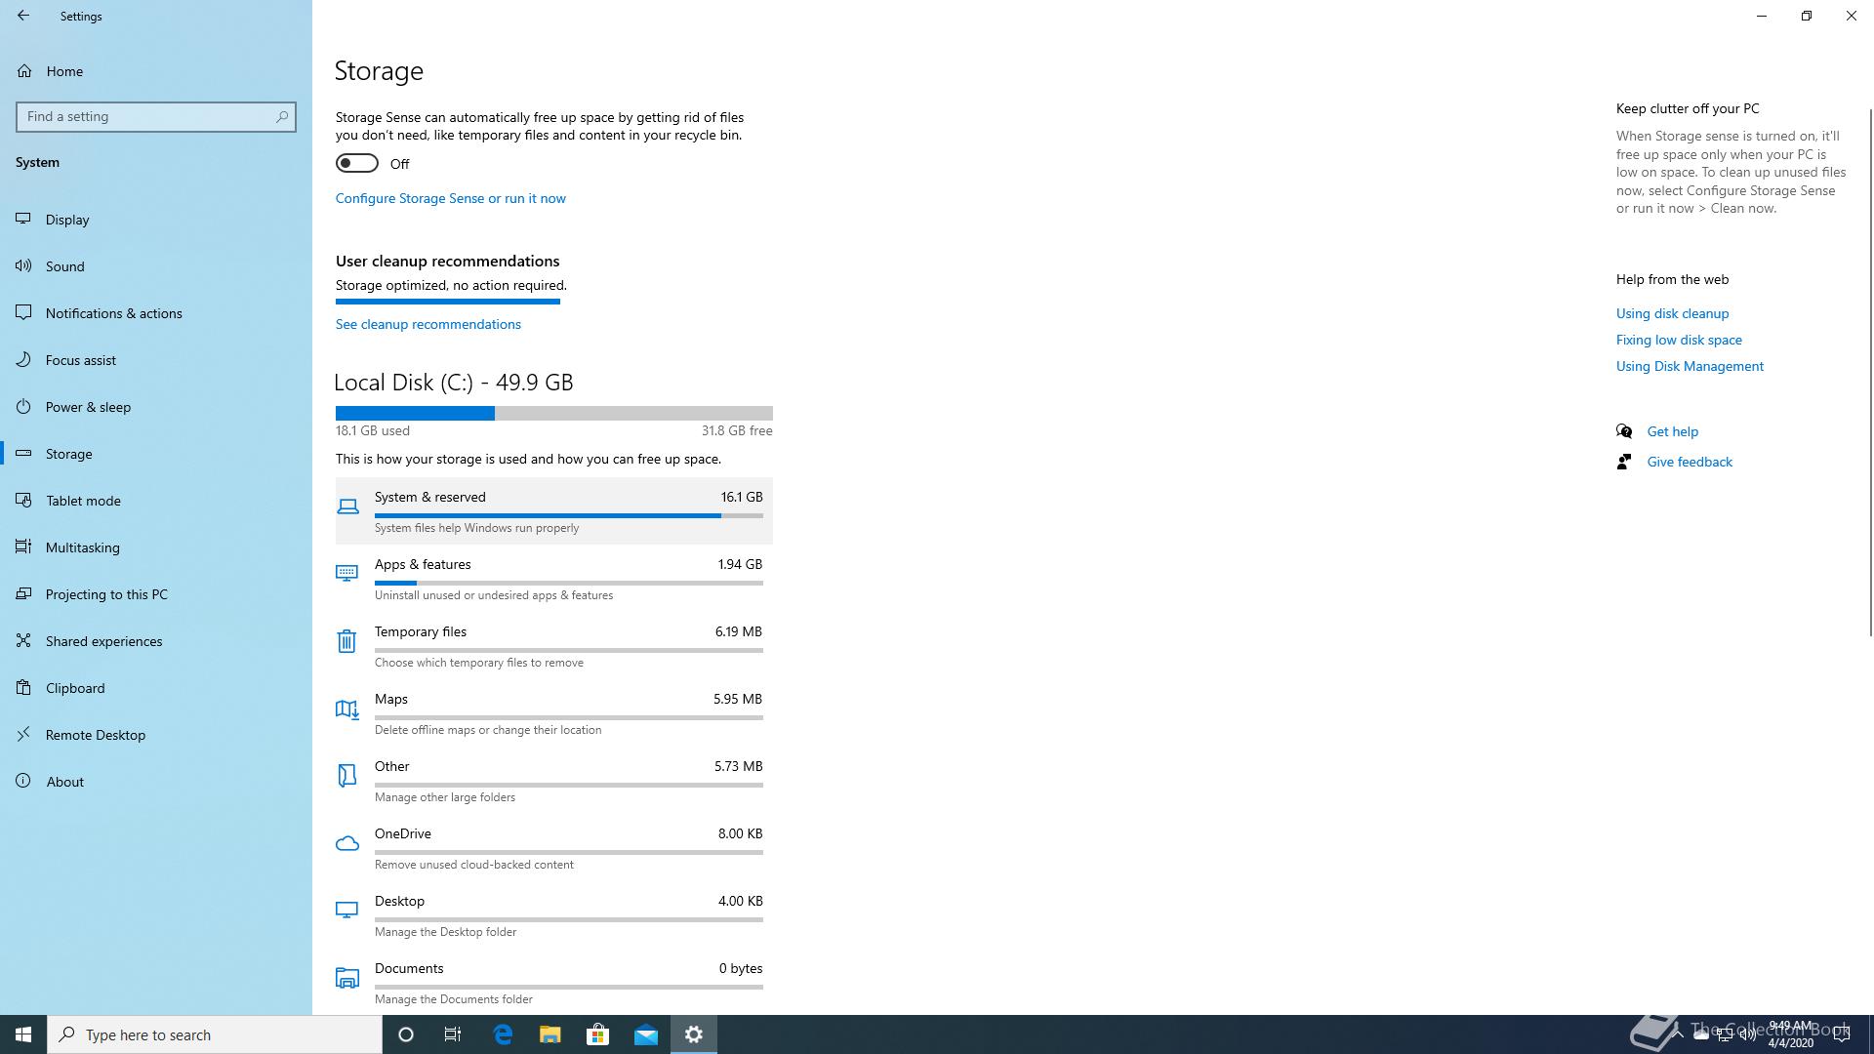Select Storage in the sidebar
The height and width of the screenshot is (1054, 1874).
(156, 454)
